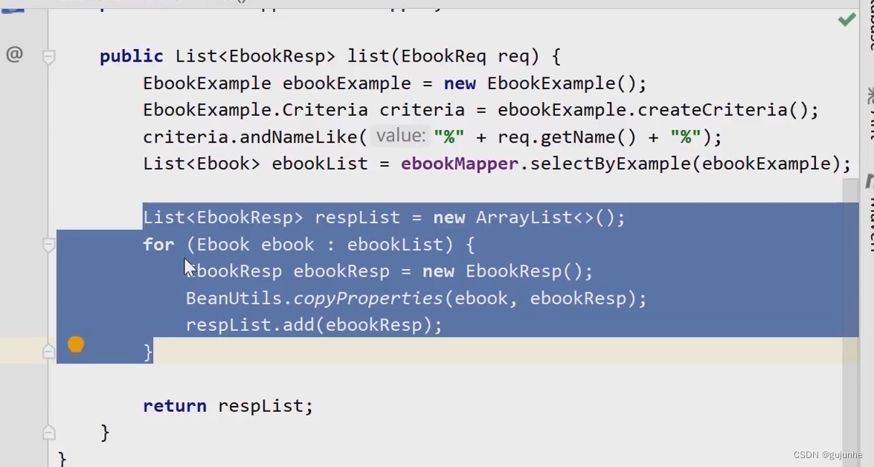
Task: Click 'respList.add(ebookResp);' statement
Action: tap(314, 325)
